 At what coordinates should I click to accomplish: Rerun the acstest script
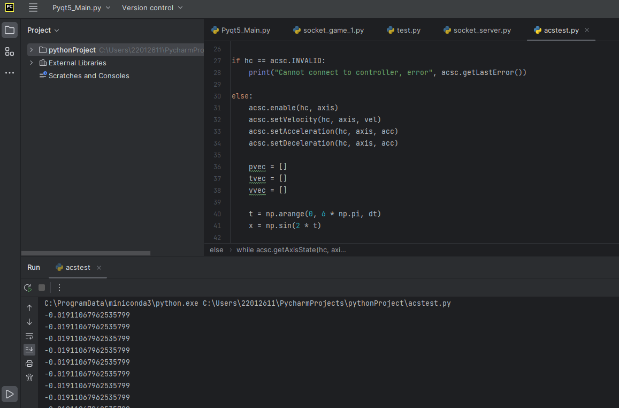pyautogui.click(x=27, y=288)
